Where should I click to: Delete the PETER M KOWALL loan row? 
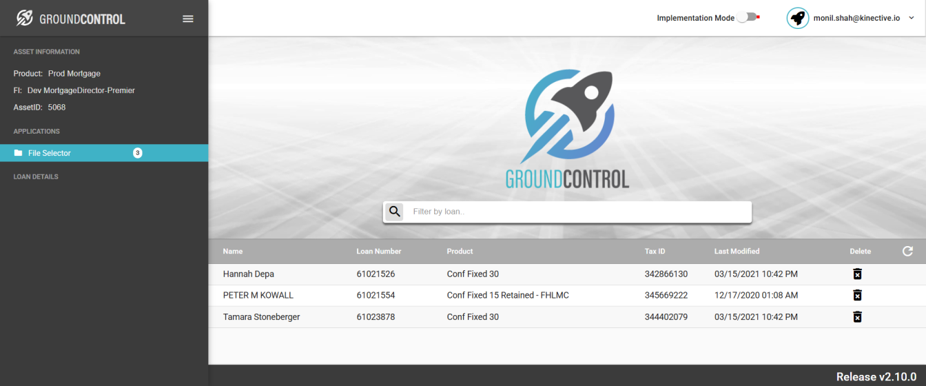pyautogui.click(x=857, y=295)
